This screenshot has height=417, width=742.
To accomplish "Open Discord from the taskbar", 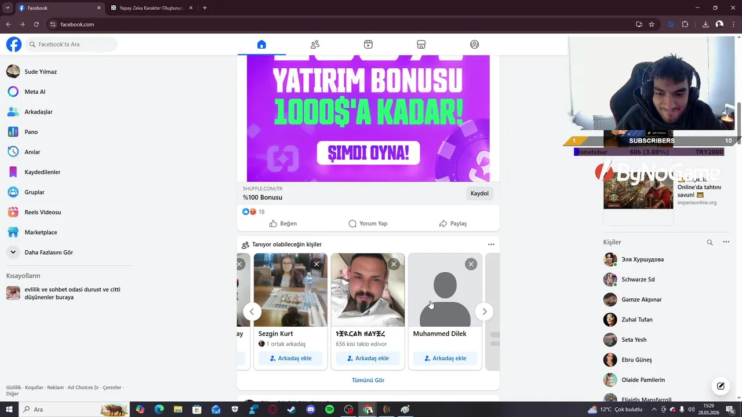I will tap(311, 409).
